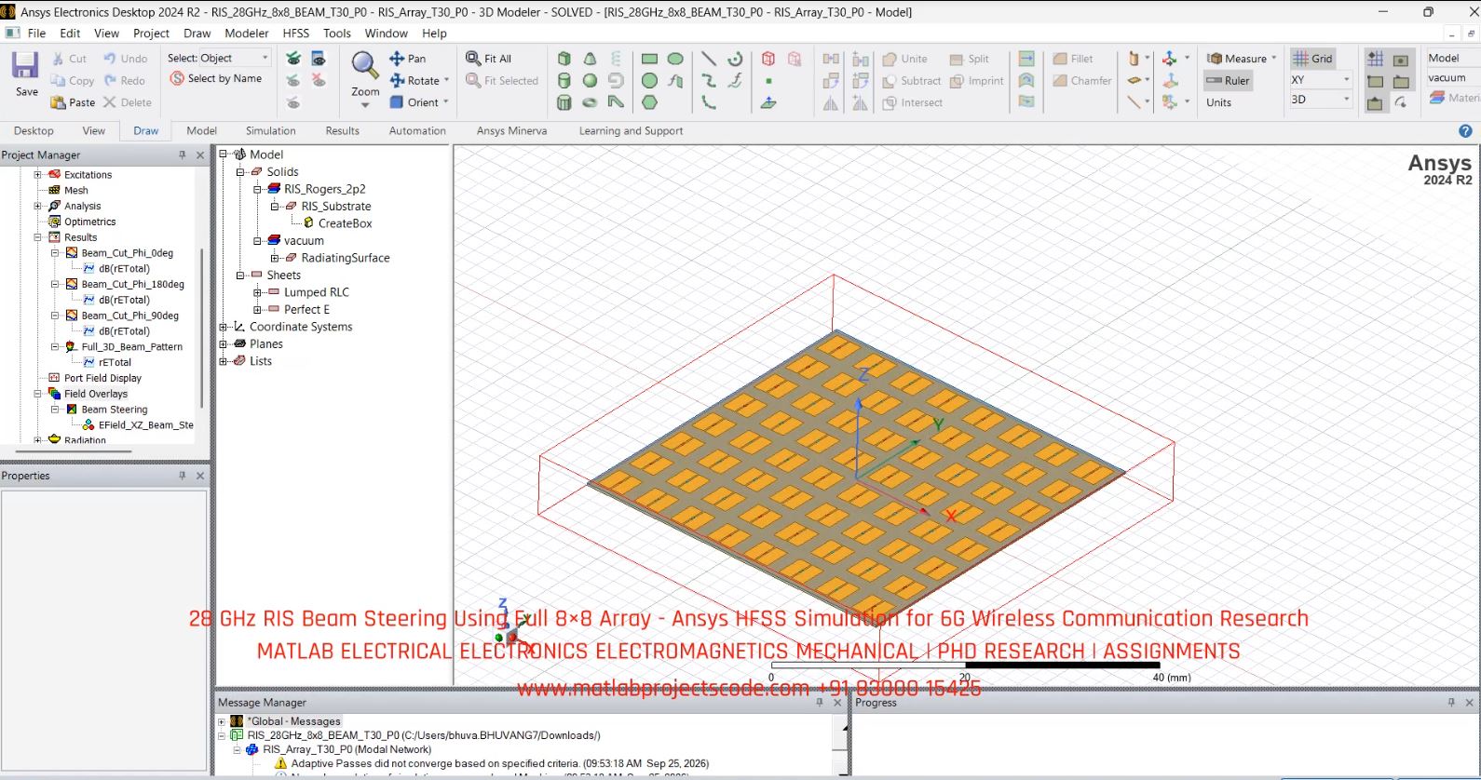Viewport: 1481px width, 780px height.
Task: Open the Modeler menu
Action: (247, 34)
